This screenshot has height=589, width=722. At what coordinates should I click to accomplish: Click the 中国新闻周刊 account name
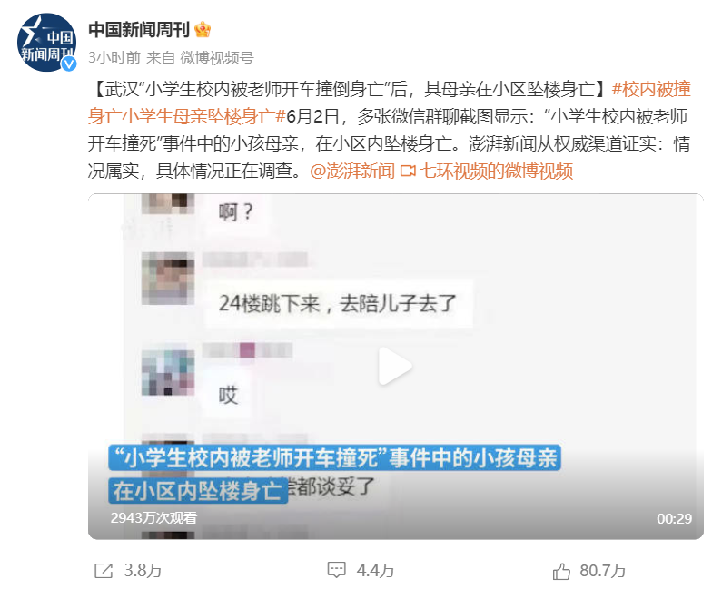pyautogui.click(x=139, y=30)
